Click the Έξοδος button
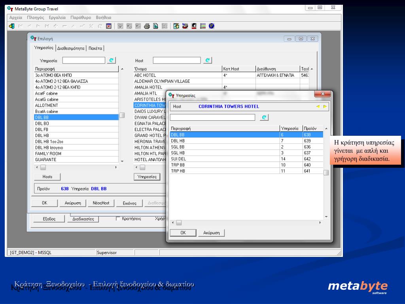Viewport: 405px width, 304px height. pyautogui.click(x=49, y=218)
